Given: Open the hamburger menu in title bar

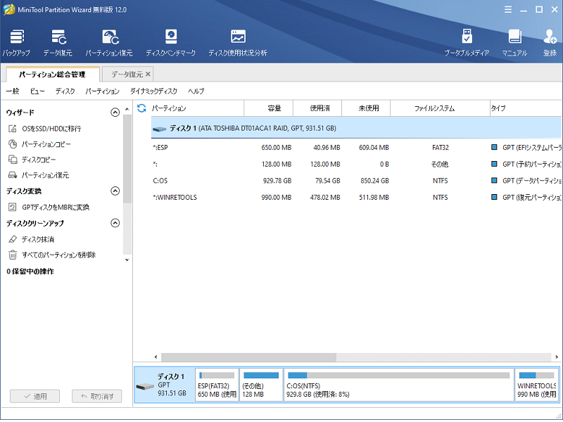Looking at the screenshot, I should 508,10.
